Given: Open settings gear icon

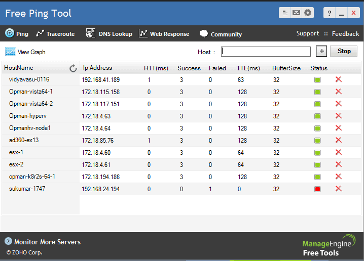Looking at the screenshot, I should click(308, 13).
